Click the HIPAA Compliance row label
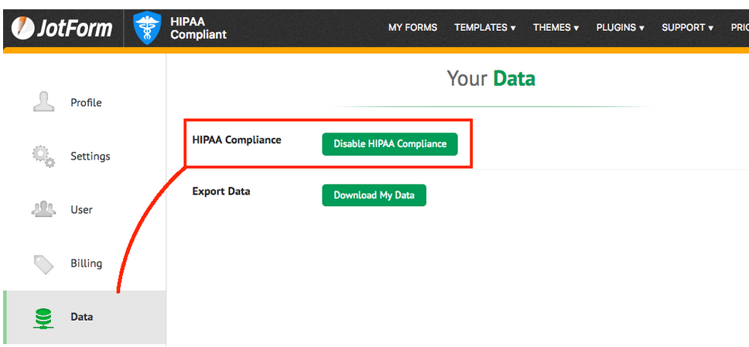749x347 pixels. click(x=237, y=140)
